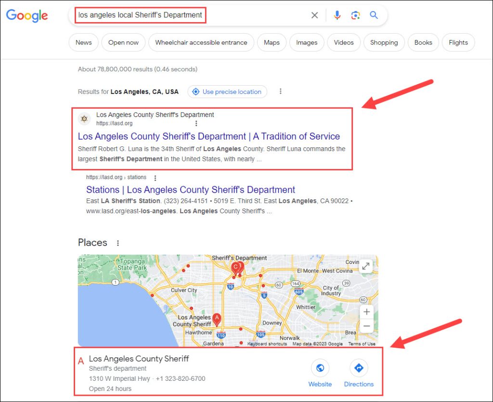The image size is (493, 402).
Task: Go to the Google logo homepage
Action: click(x=27, y=15)
